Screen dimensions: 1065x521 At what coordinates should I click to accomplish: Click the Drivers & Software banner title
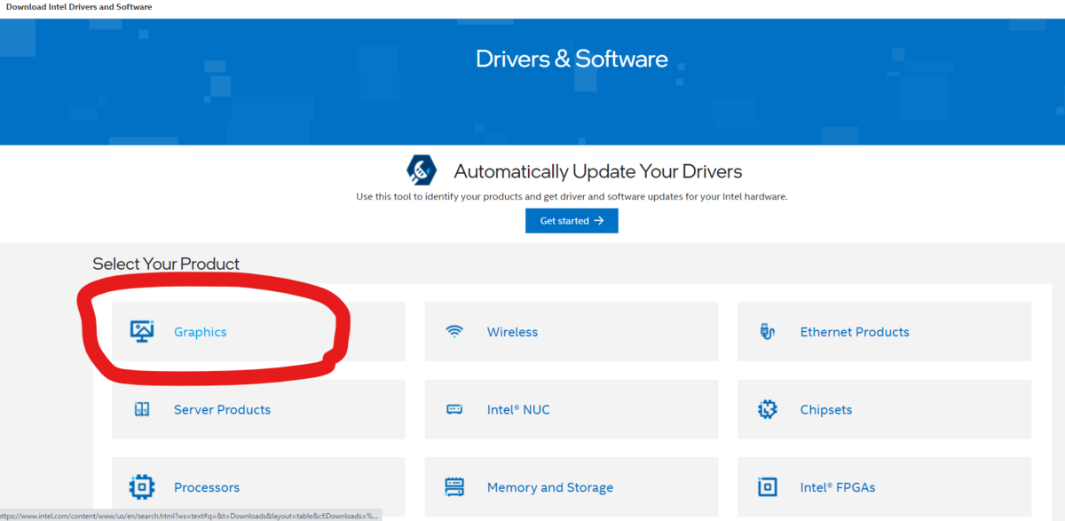pyautogui.click(x=572, y=59)
